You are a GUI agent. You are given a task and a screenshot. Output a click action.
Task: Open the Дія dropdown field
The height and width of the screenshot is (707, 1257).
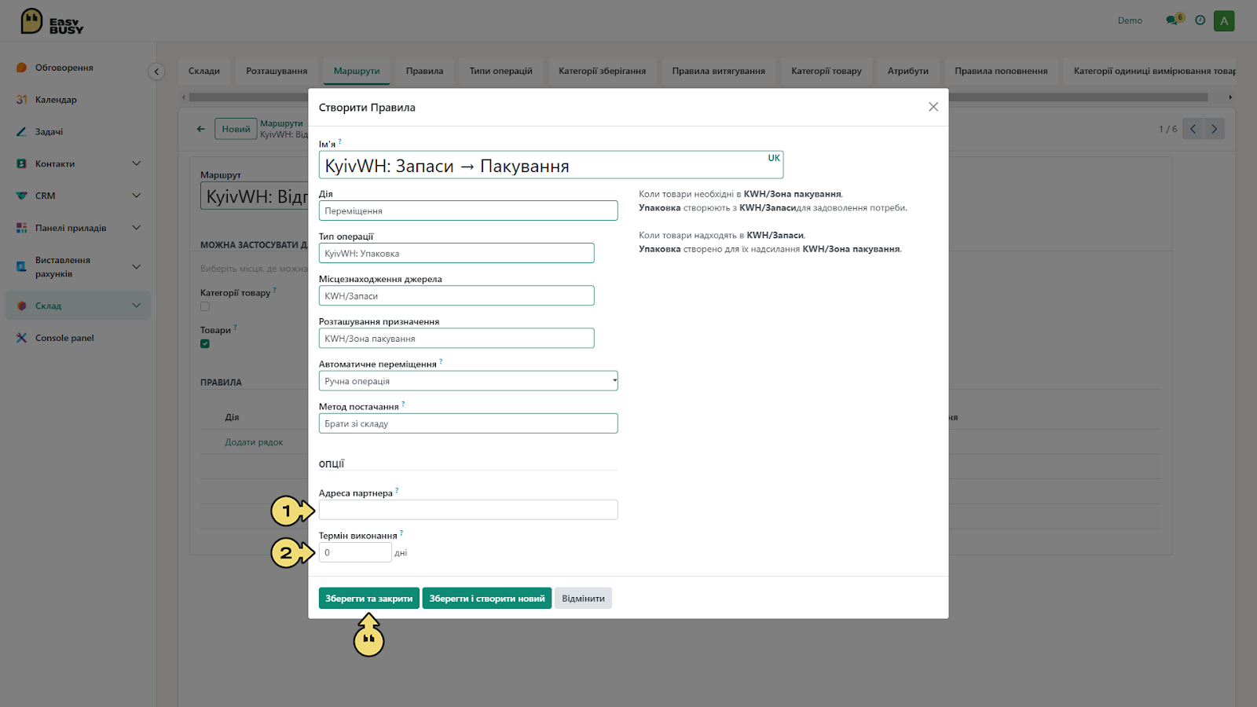(468, 211)
